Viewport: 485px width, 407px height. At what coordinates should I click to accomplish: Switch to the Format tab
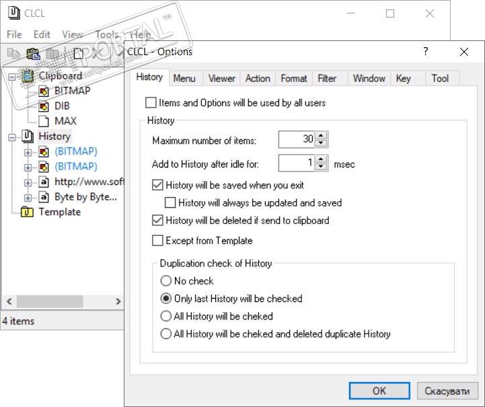(x=294, y=78)
